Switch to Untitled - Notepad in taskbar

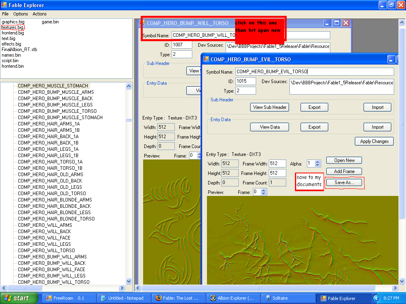coord(122,298)
